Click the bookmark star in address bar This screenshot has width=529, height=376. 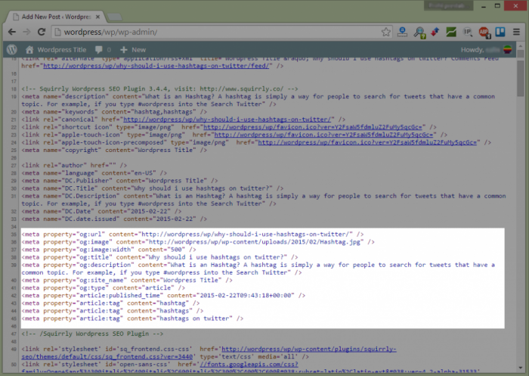click(385, 32)
